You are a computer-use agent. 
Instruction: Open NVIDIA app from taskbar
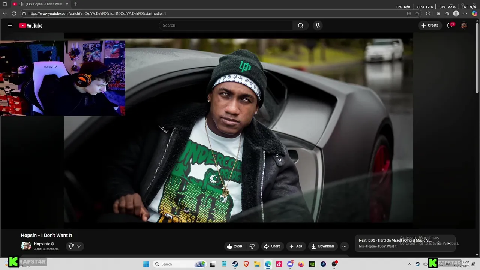[x=312, y=264]
